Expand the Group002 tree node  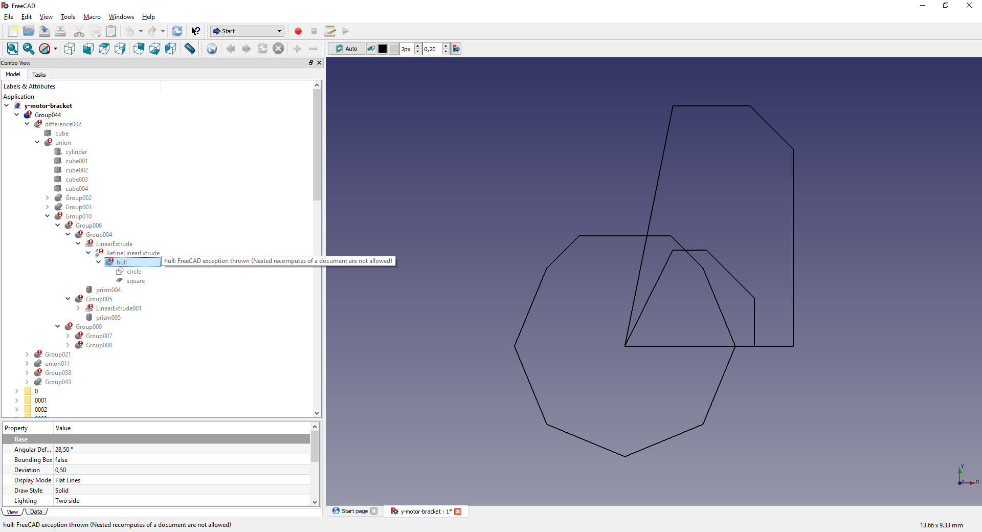click(x=48, y=198)
